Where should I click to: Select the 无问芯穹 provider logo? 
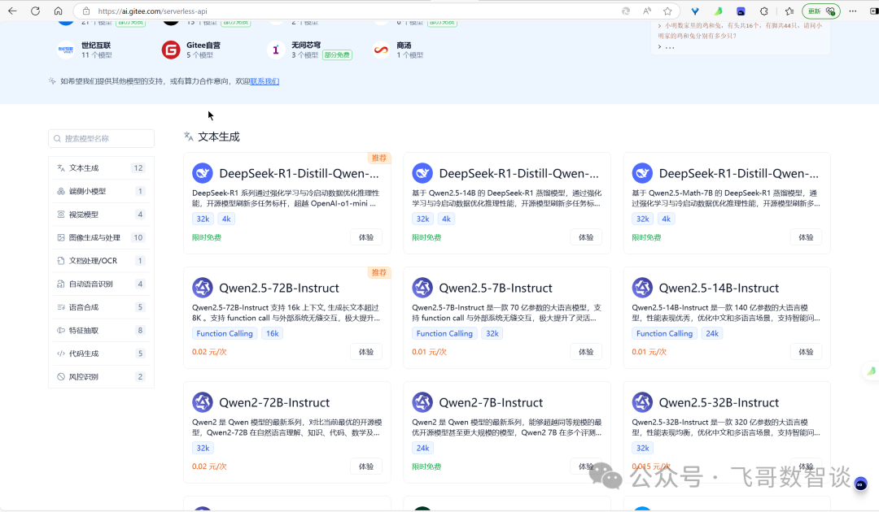(275, 50)
